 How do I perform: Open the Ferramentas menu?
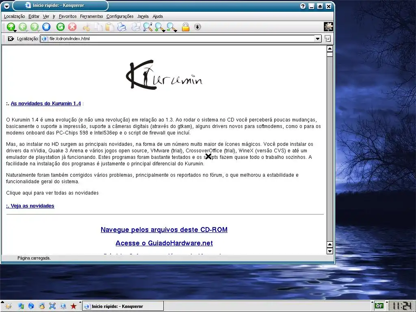91,16
